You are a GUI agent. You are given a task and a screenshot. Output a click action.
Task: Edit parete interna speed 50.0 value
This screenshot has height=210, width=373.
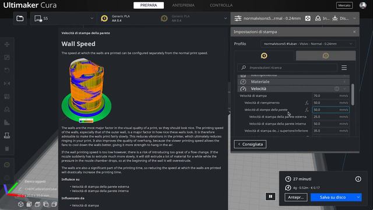tap(330, 124)
